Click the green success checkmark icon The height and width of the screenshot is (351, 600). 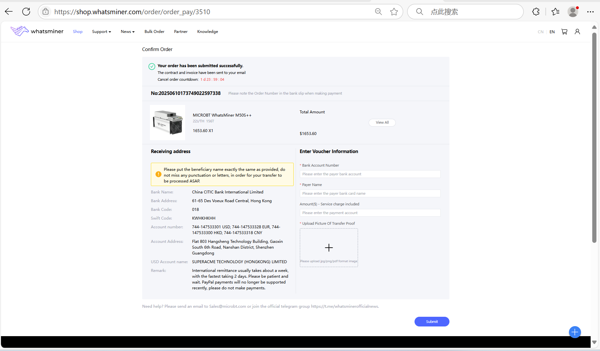click(x=152, y=67)
